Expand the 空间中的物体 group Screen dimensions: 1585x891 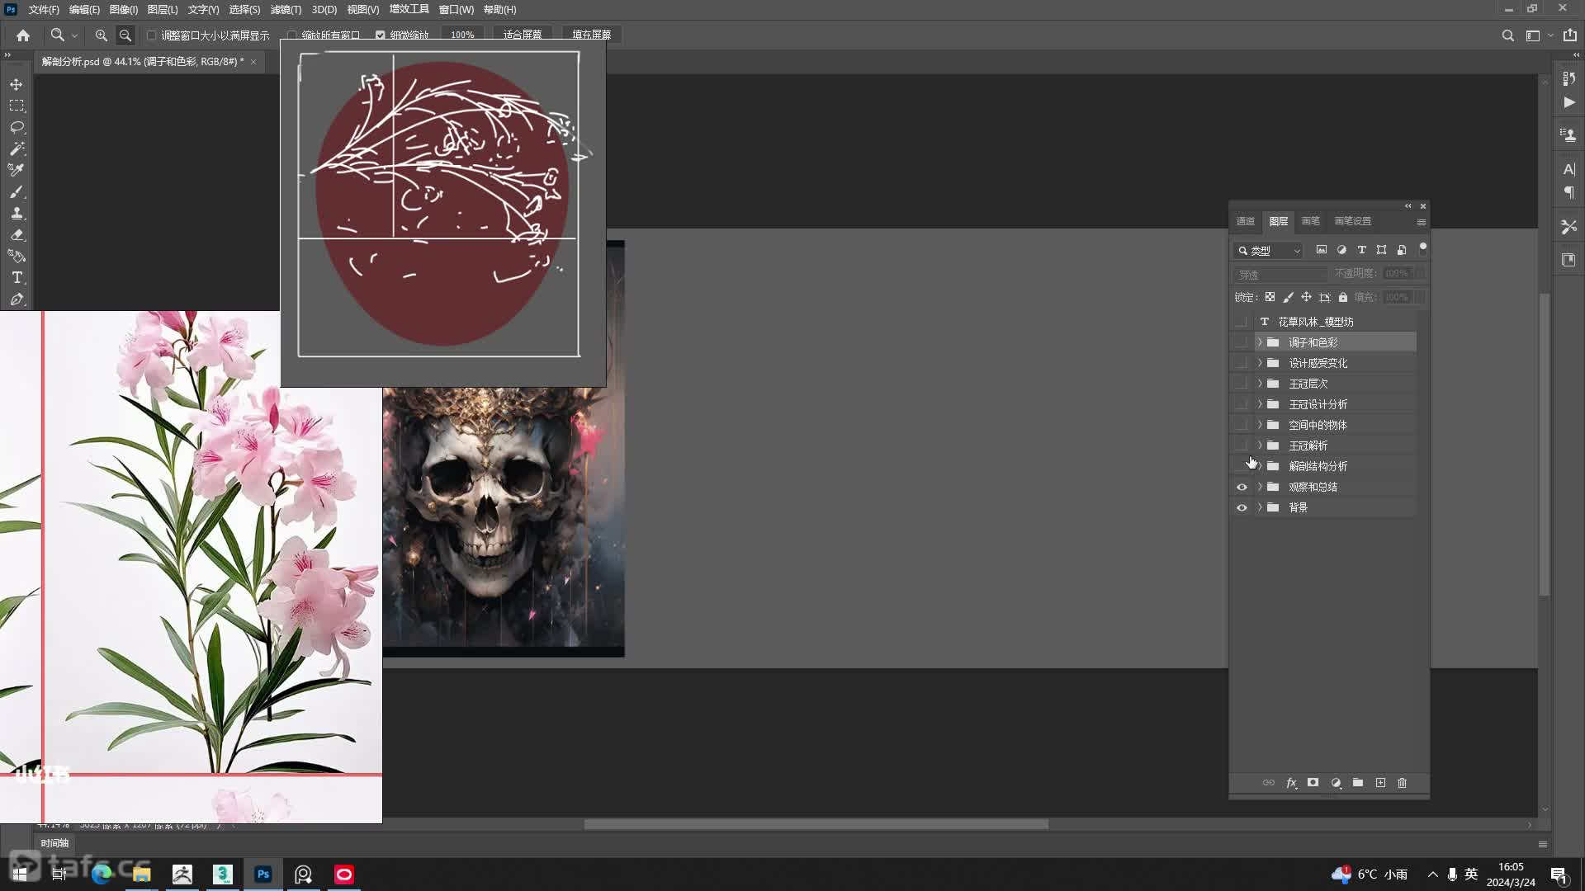(x=1260, y=425)
